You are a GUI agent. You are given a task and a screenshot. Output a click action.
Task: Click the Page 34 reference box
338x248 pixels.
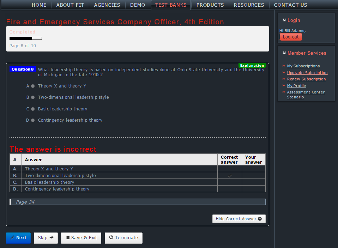138,202
